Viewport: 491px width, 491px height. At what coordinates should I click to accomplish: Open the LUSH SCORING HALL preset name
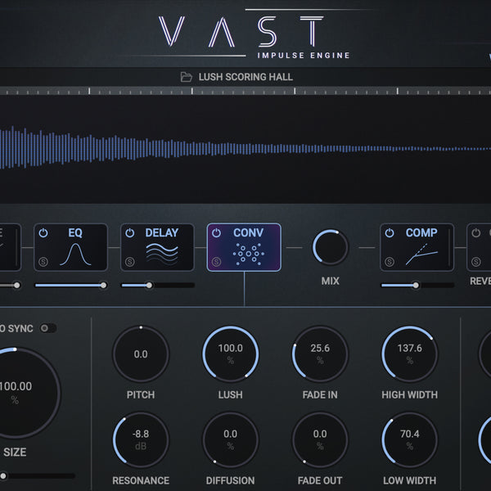245,77
